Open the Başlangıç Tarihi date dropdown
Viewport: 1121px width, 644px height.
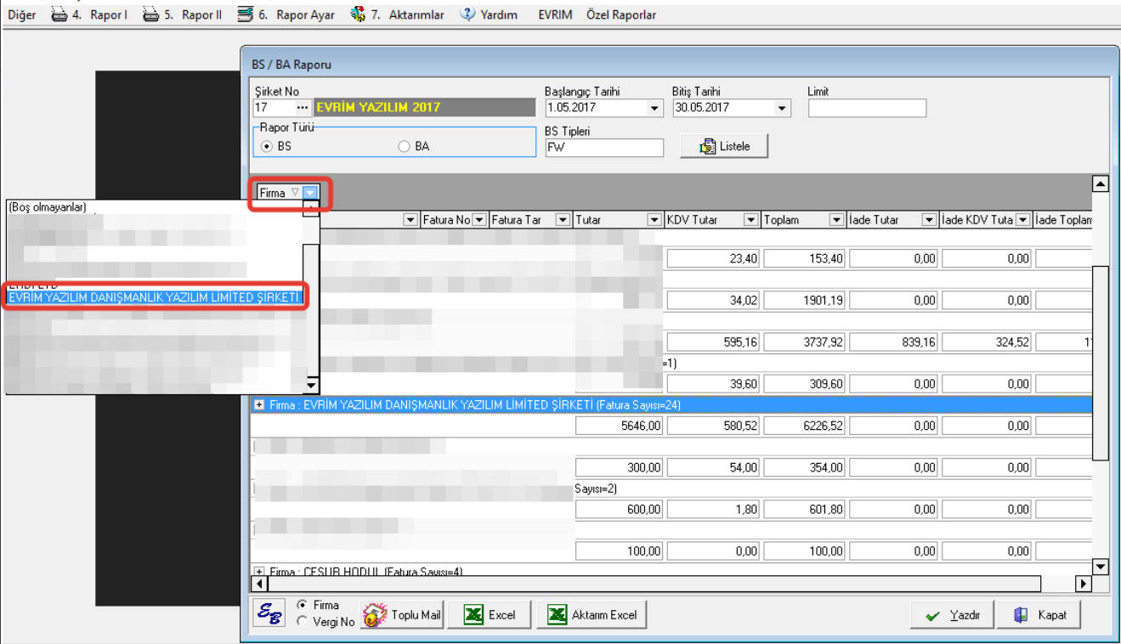pyautogui.click(x=654, y=109)
